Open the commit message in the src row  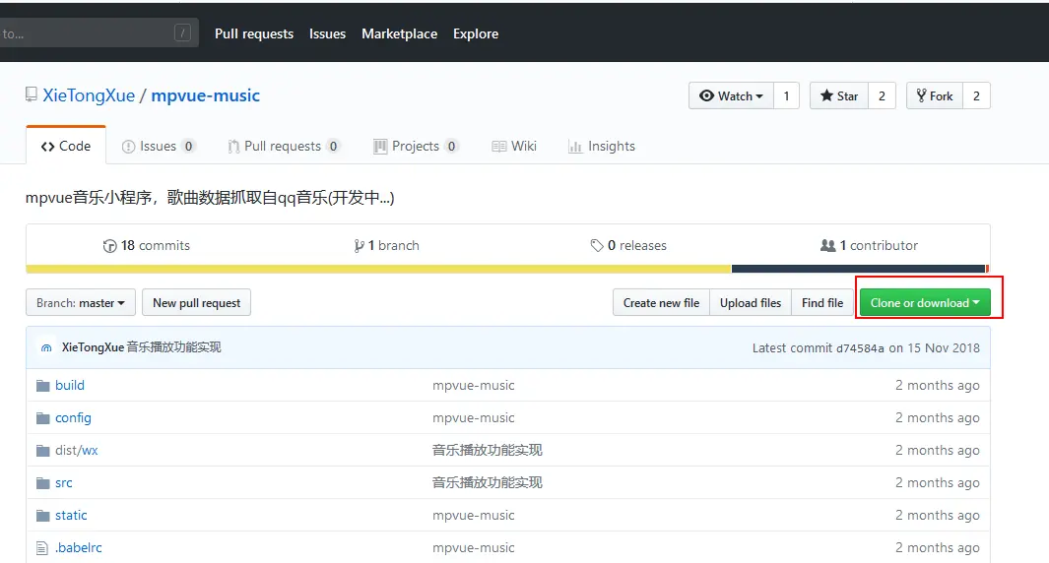tap(487, 482)
